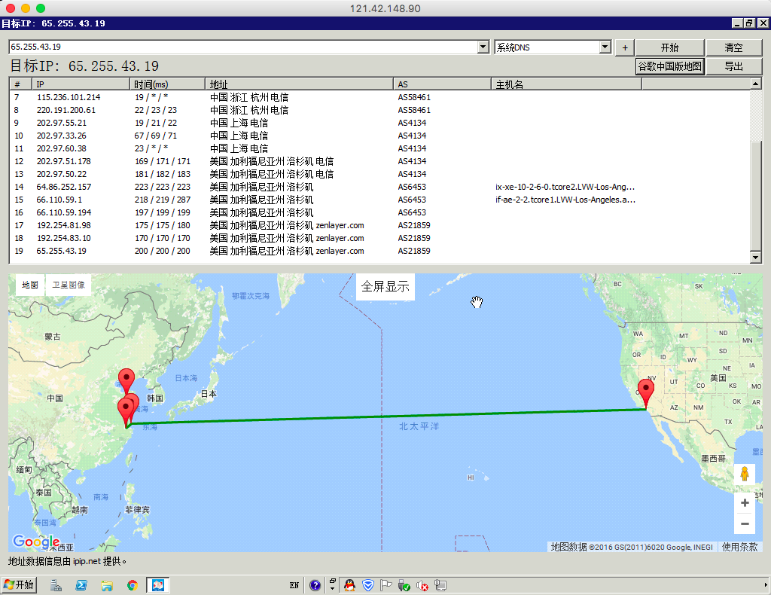Click the help question mark icon
The width and height of the screenshot is (771, 595).
315,585
